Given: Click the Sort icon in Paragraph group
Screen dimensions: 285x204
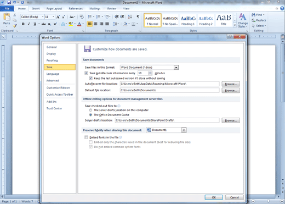Looking at the screenshot, I should (x=130, y=17).
